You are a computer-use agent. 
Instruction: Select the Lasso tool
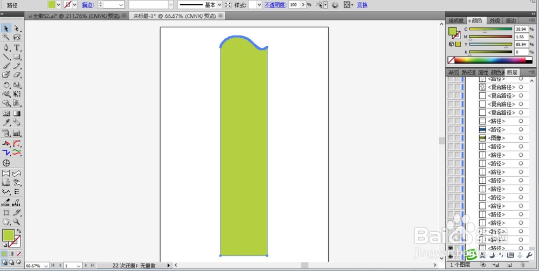[17, 37]
